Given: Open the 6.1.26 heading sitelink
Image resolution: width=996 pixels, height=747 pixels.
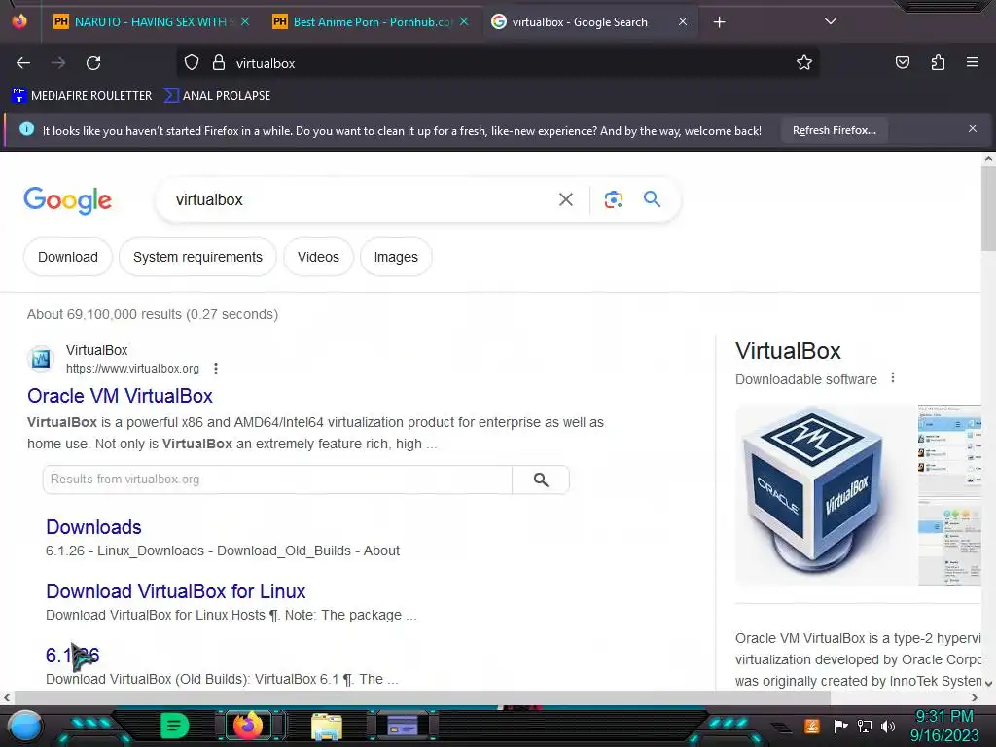Looking at the screenshot, I should (72, 656).
